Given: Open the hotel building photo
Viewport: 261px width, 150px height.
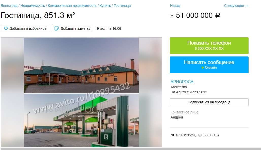Looking at the screenshot, I should click(x=81, y=65).
